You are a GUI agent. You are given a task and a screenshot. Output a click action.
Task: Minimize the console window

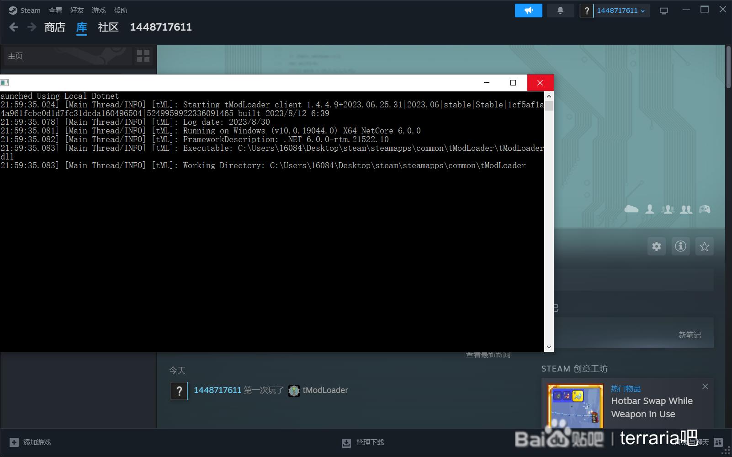(487, 83)
